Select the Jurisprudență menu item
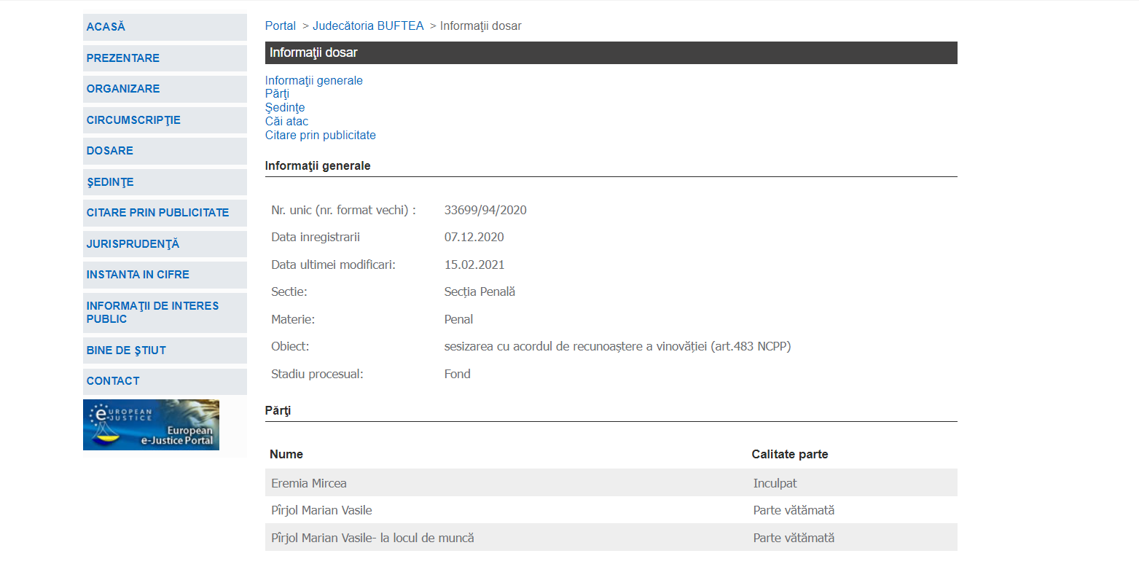Viewport: 1139px width, 564px height. tap(133, 244)
